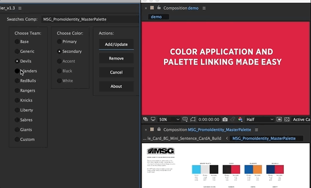Select the Card_BG_Mini_Sentence_CardA_Build breadcrumb tab
The height and width of the screenshot is (188, 311).
pos(182,138)
